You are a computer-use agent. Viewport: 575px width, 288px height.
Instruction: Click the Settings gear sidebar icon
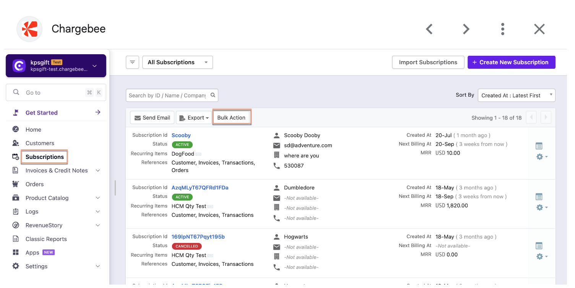pos(16,266)
